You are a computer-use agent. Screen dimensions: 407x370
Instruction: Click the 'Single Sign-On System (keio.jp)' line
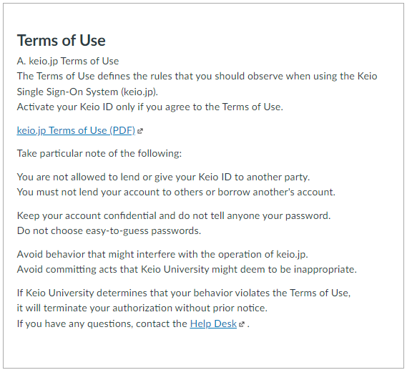click(x=87, y=92)
